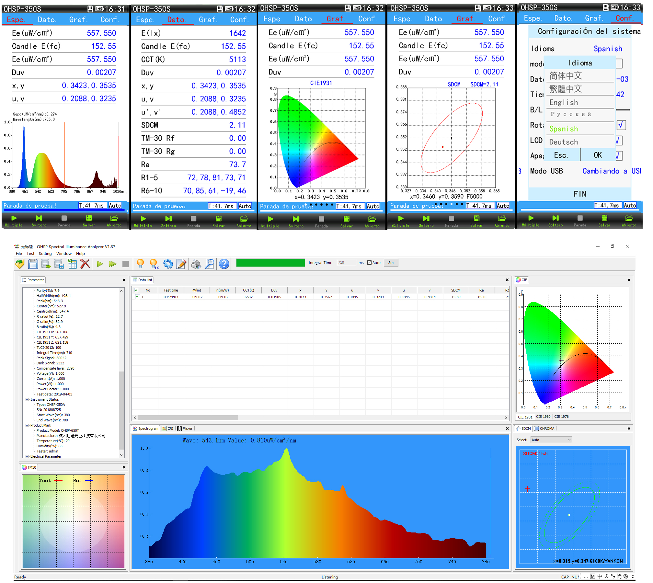Switch to the CIE 1976 tab
Image resolution: width=653 pixels, height=583 pixels.
[x=561, y=417]
